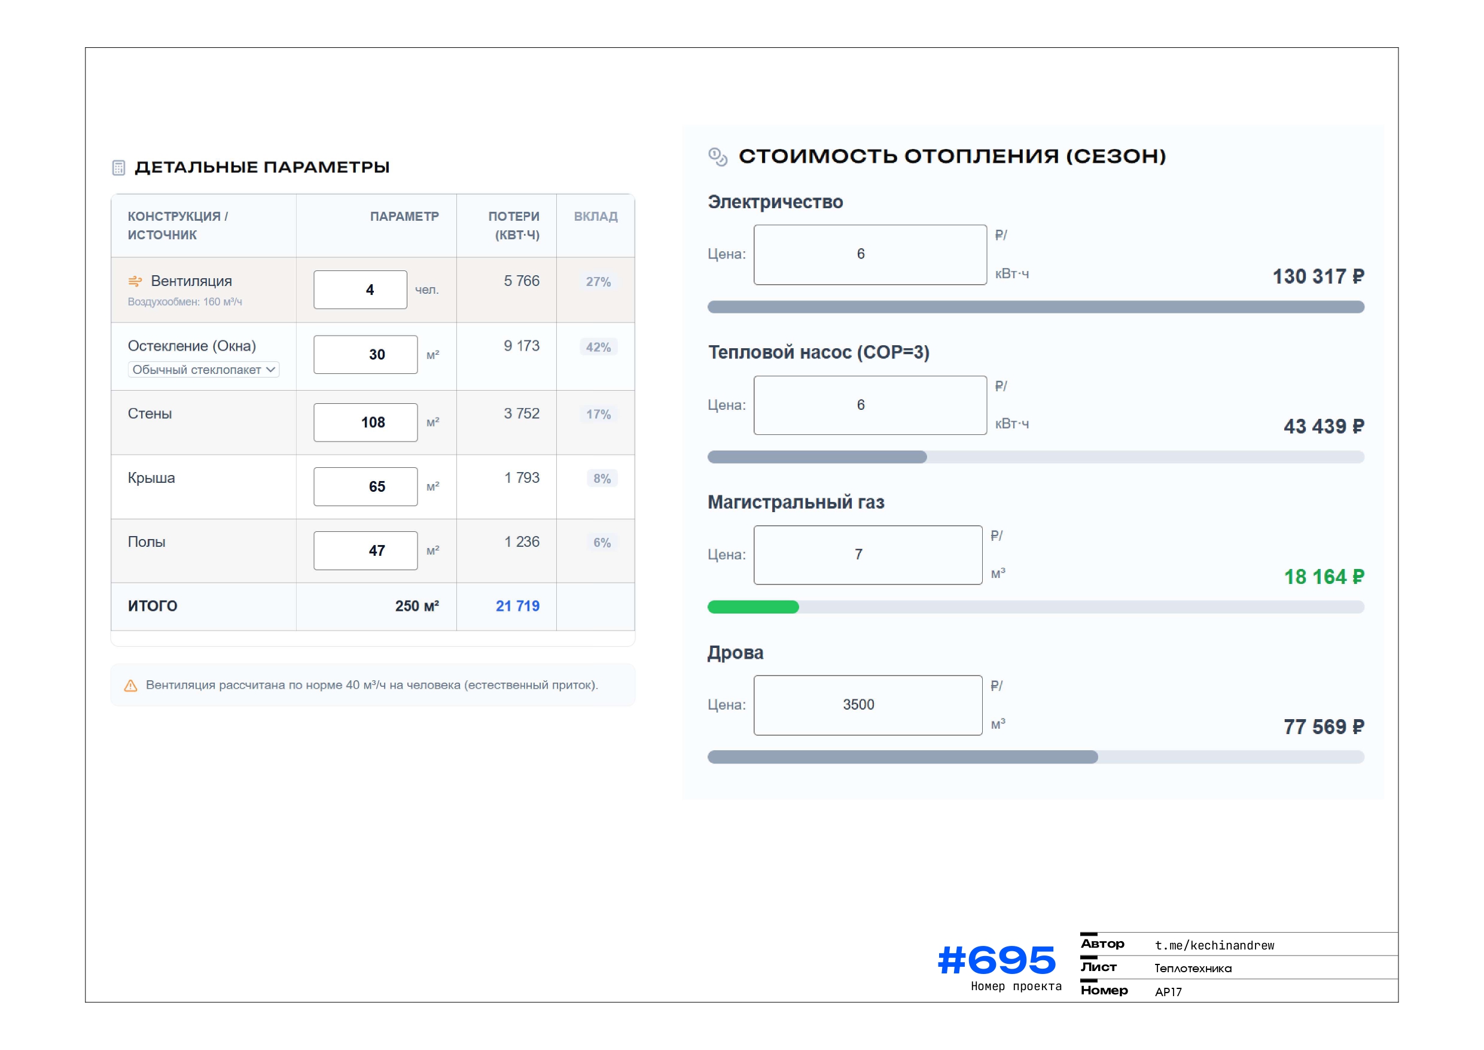Open the t.me/kechinandrew author link
The height and width of the screenshot is (1050, 1484).
1214,945
